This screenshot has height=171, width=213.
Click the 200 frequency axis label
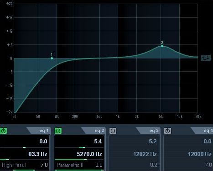point(75,117)
